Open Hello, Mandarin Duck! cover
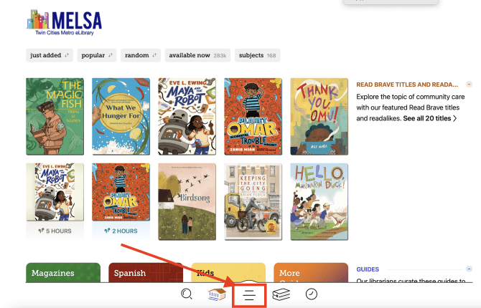Screen dimensions: 481x308 [319, 202]
